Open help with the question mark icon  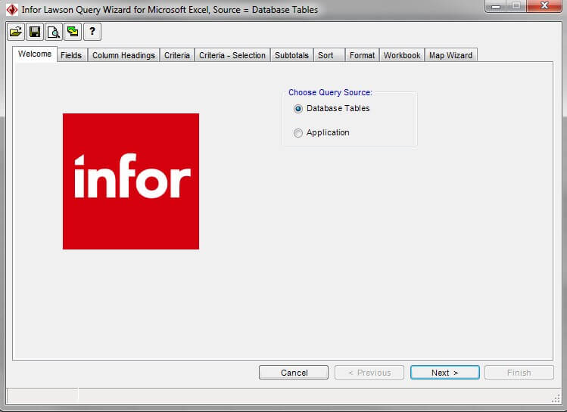(92, 33)
